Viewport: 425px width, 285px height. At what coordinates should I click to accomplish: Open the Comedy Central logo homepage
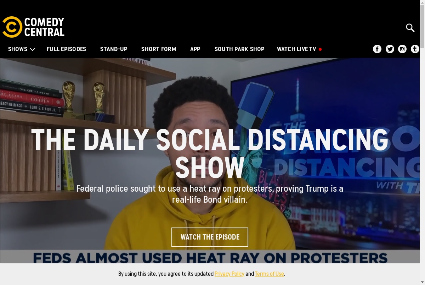click(x=33, y=27)
